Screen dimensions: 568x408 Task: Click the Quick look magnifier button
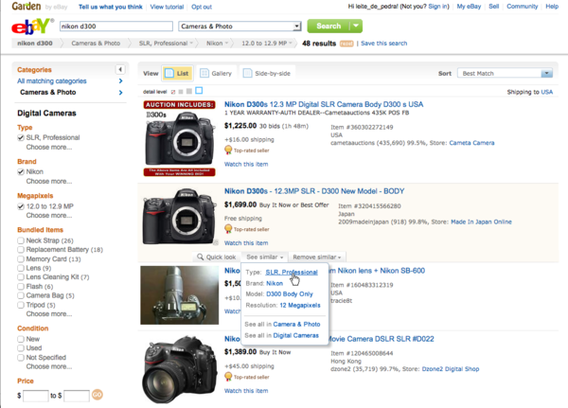216,257
